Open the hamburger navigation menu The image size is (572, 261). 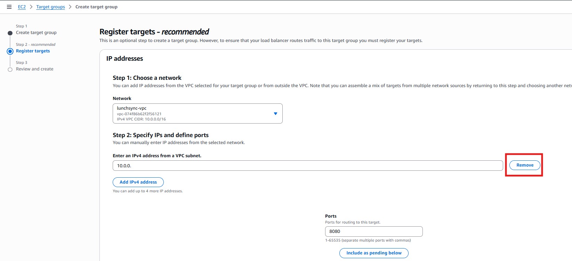(9, 7)
